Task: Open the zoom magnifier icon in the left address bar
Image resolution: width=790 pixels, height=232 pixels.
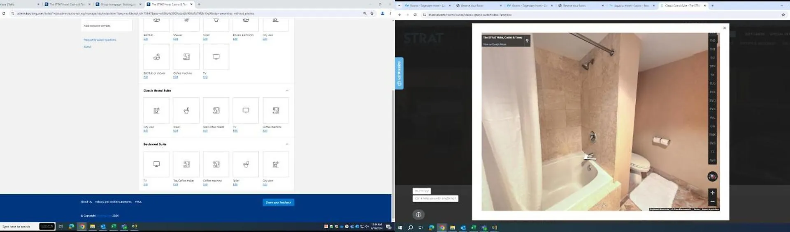Action: click(365, 14)
